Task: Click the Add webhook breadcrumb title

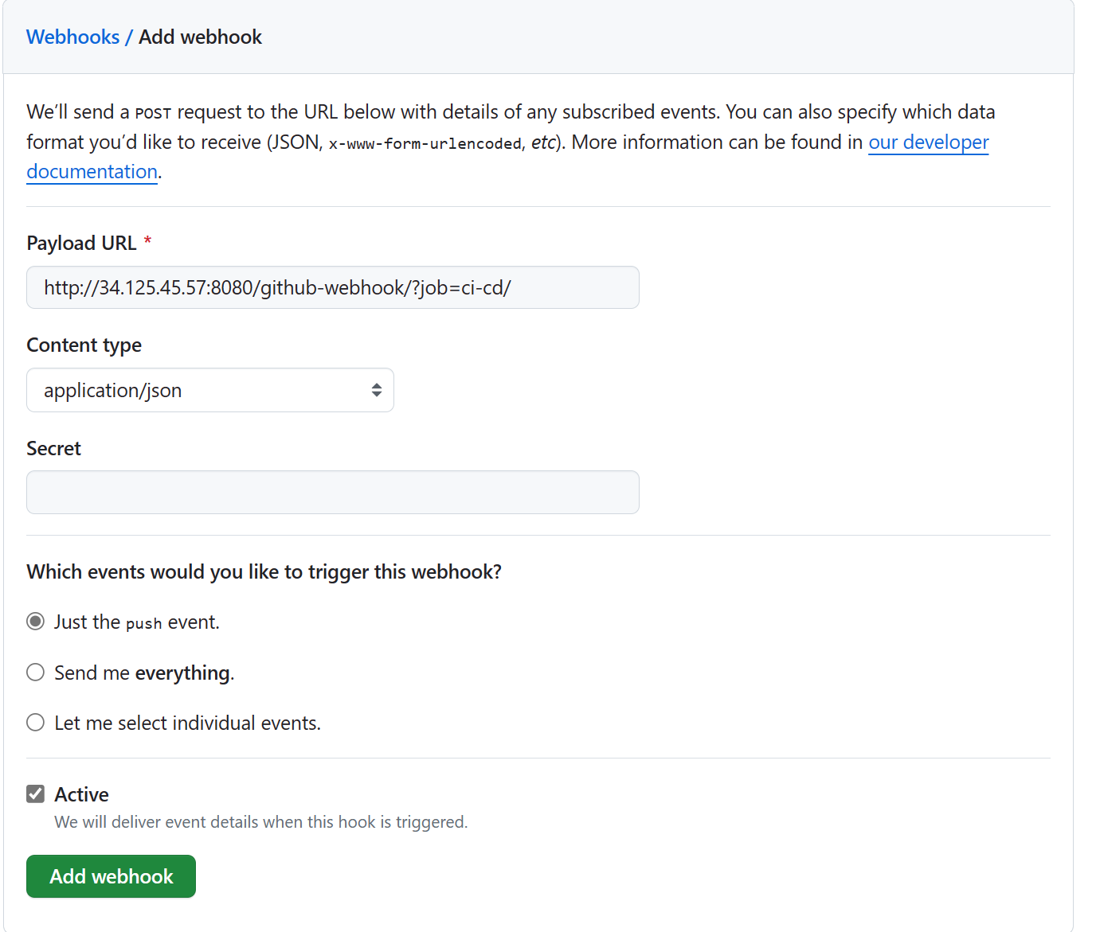Action: click(x=201, y=37)
